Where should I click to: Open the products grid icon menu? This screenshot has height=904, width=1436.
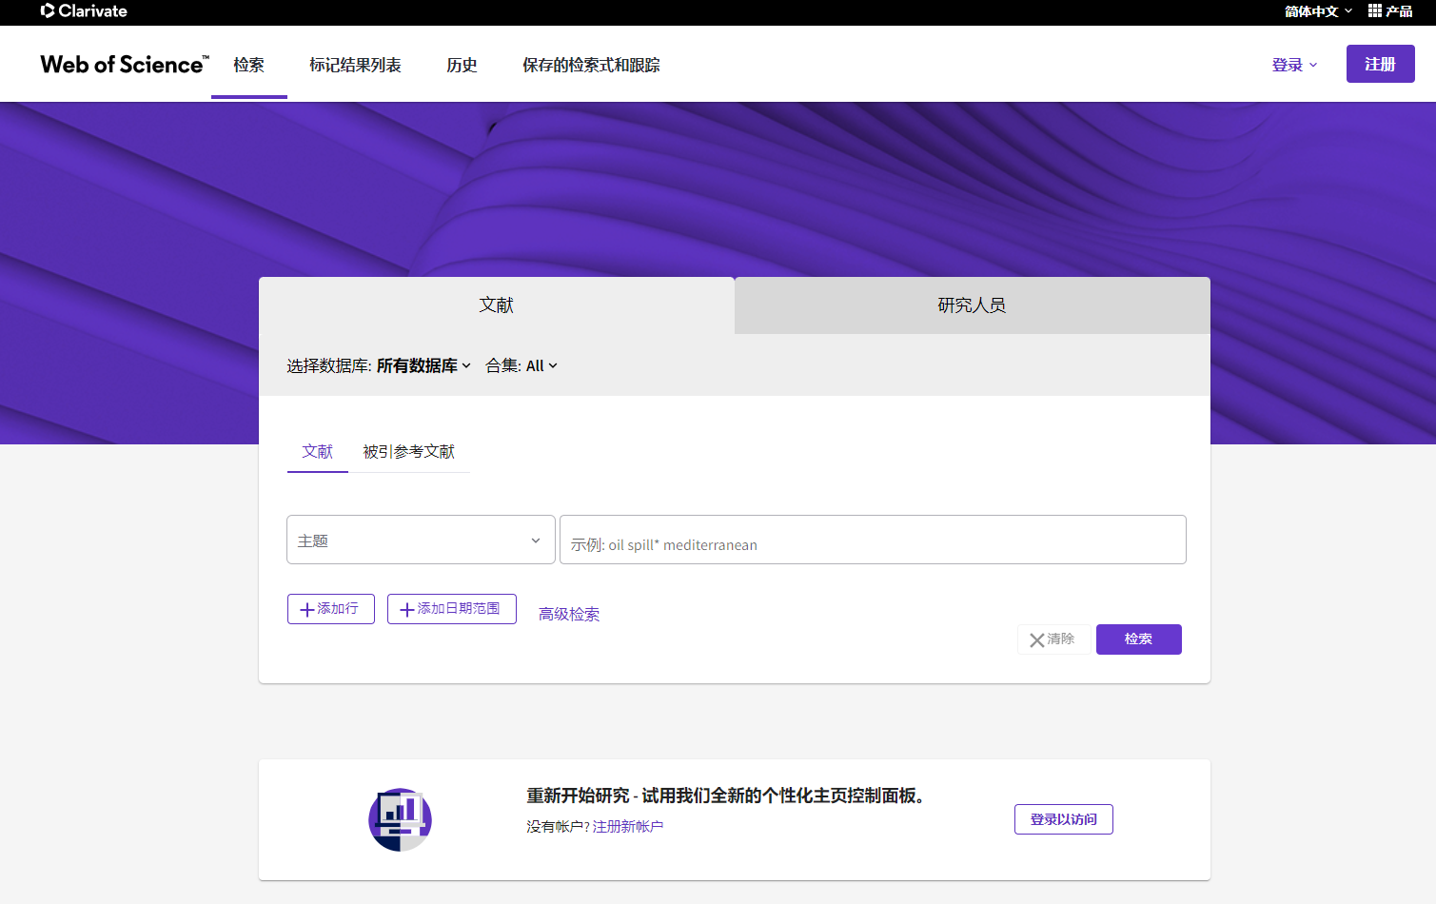click(x=1389, y=11)
